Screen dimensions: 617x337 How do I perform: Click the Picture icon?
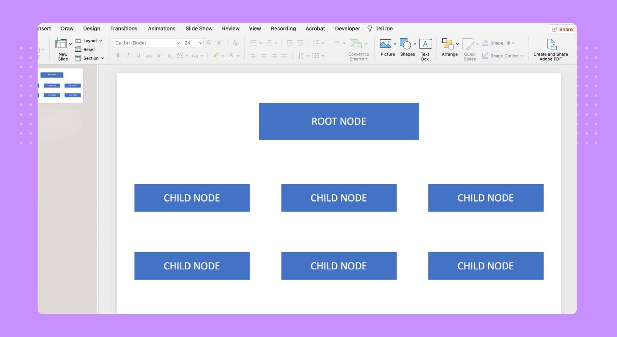(386, 44)
